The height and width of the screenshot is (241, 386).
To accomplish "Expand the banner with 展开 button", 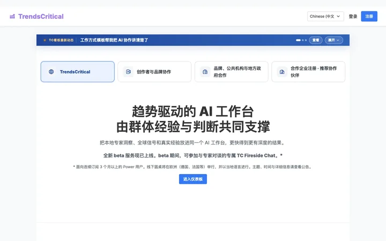I will (x=334, y=40).
